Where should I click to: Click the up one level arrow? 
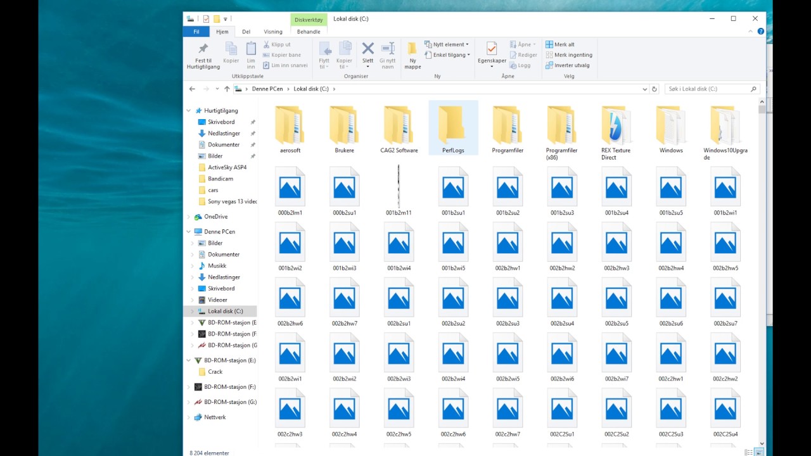click(x=227, y=89)
